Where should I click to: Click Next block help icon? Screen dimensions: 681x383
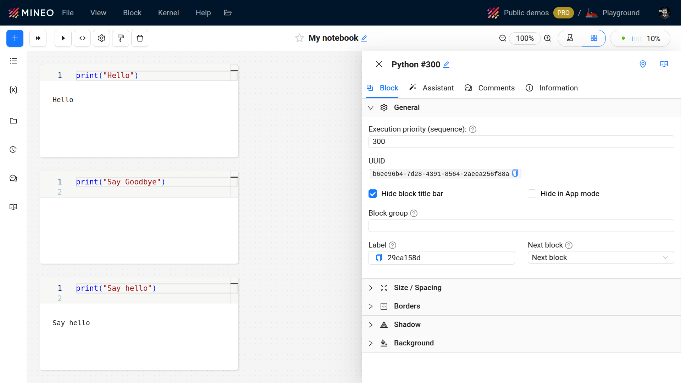(x=569, y=245)
